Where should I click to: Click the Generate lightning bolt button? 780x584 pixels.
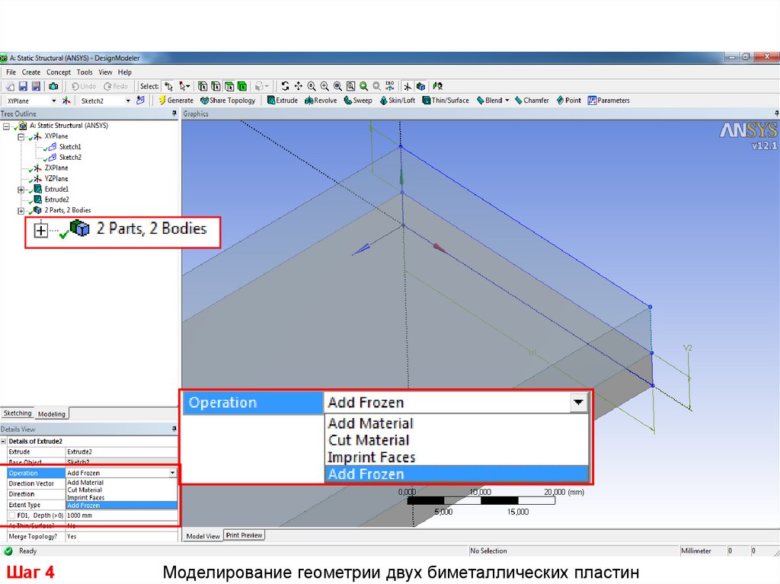pos(176,101)
